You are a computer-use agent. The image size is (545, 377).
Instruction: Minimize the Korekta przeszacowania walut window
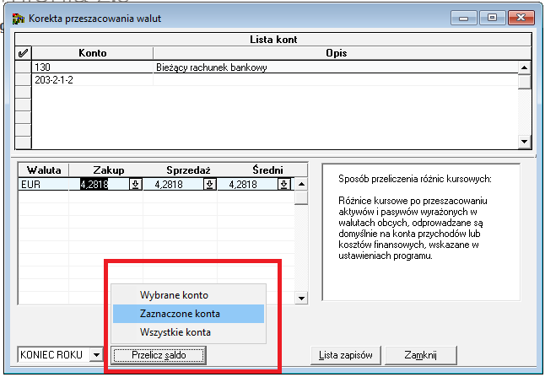(x=464, y=18)
